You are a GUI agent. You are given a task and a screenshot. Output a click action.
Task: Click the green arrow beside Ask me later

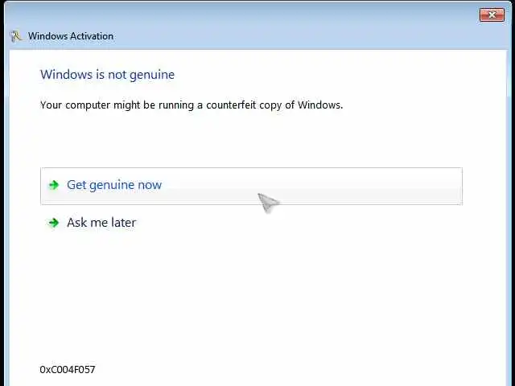pos(54,223)
